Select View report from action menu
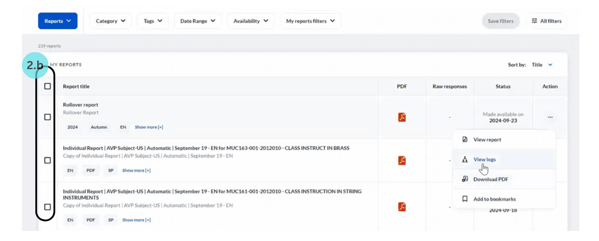Viewport: 599px width, 241px height. coord(504,140)
